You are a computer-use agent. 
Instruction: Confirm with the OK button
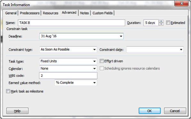tap(150, 111)
